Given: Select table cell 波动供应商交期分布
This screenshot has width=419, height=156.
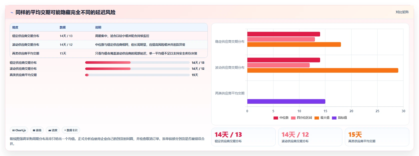Looking at the screenshot, I should (26, 45).
